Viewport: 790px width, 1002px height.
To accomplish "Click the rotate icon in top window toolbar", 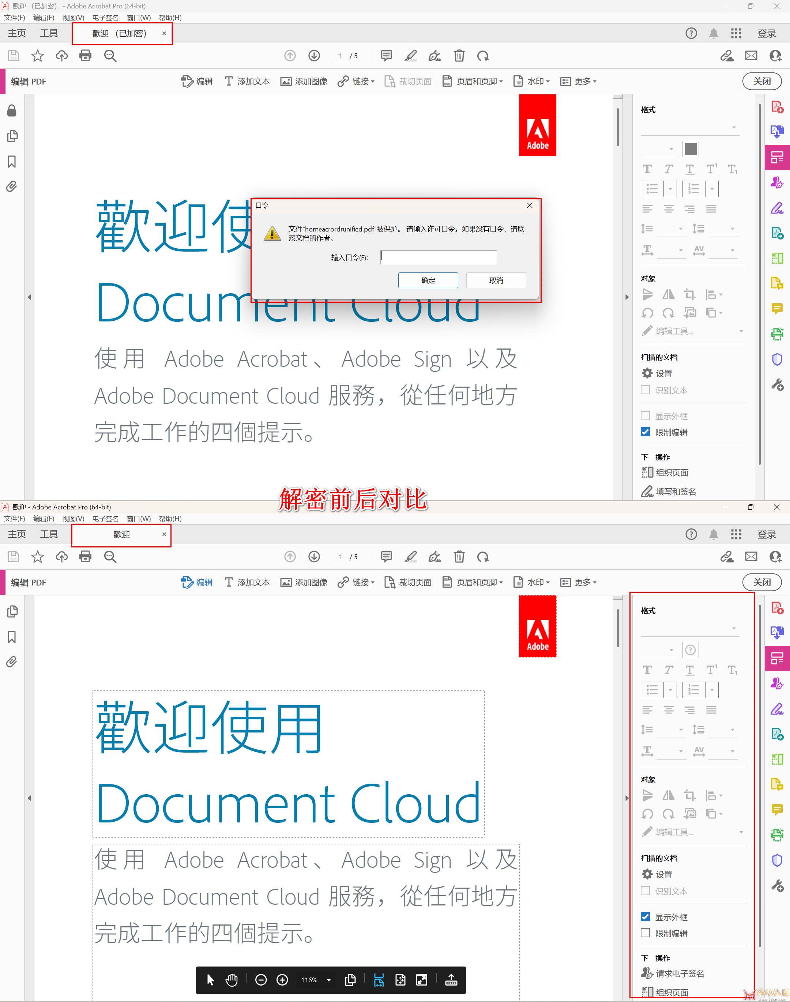I will (x=483, y=56).
